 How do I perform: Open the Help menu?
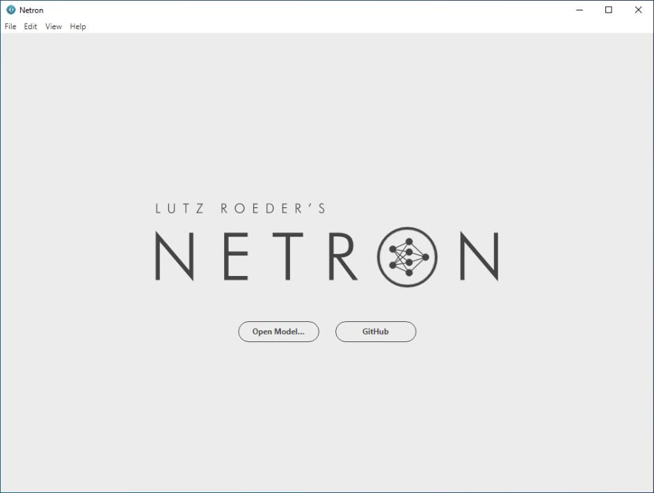point(78,26)
